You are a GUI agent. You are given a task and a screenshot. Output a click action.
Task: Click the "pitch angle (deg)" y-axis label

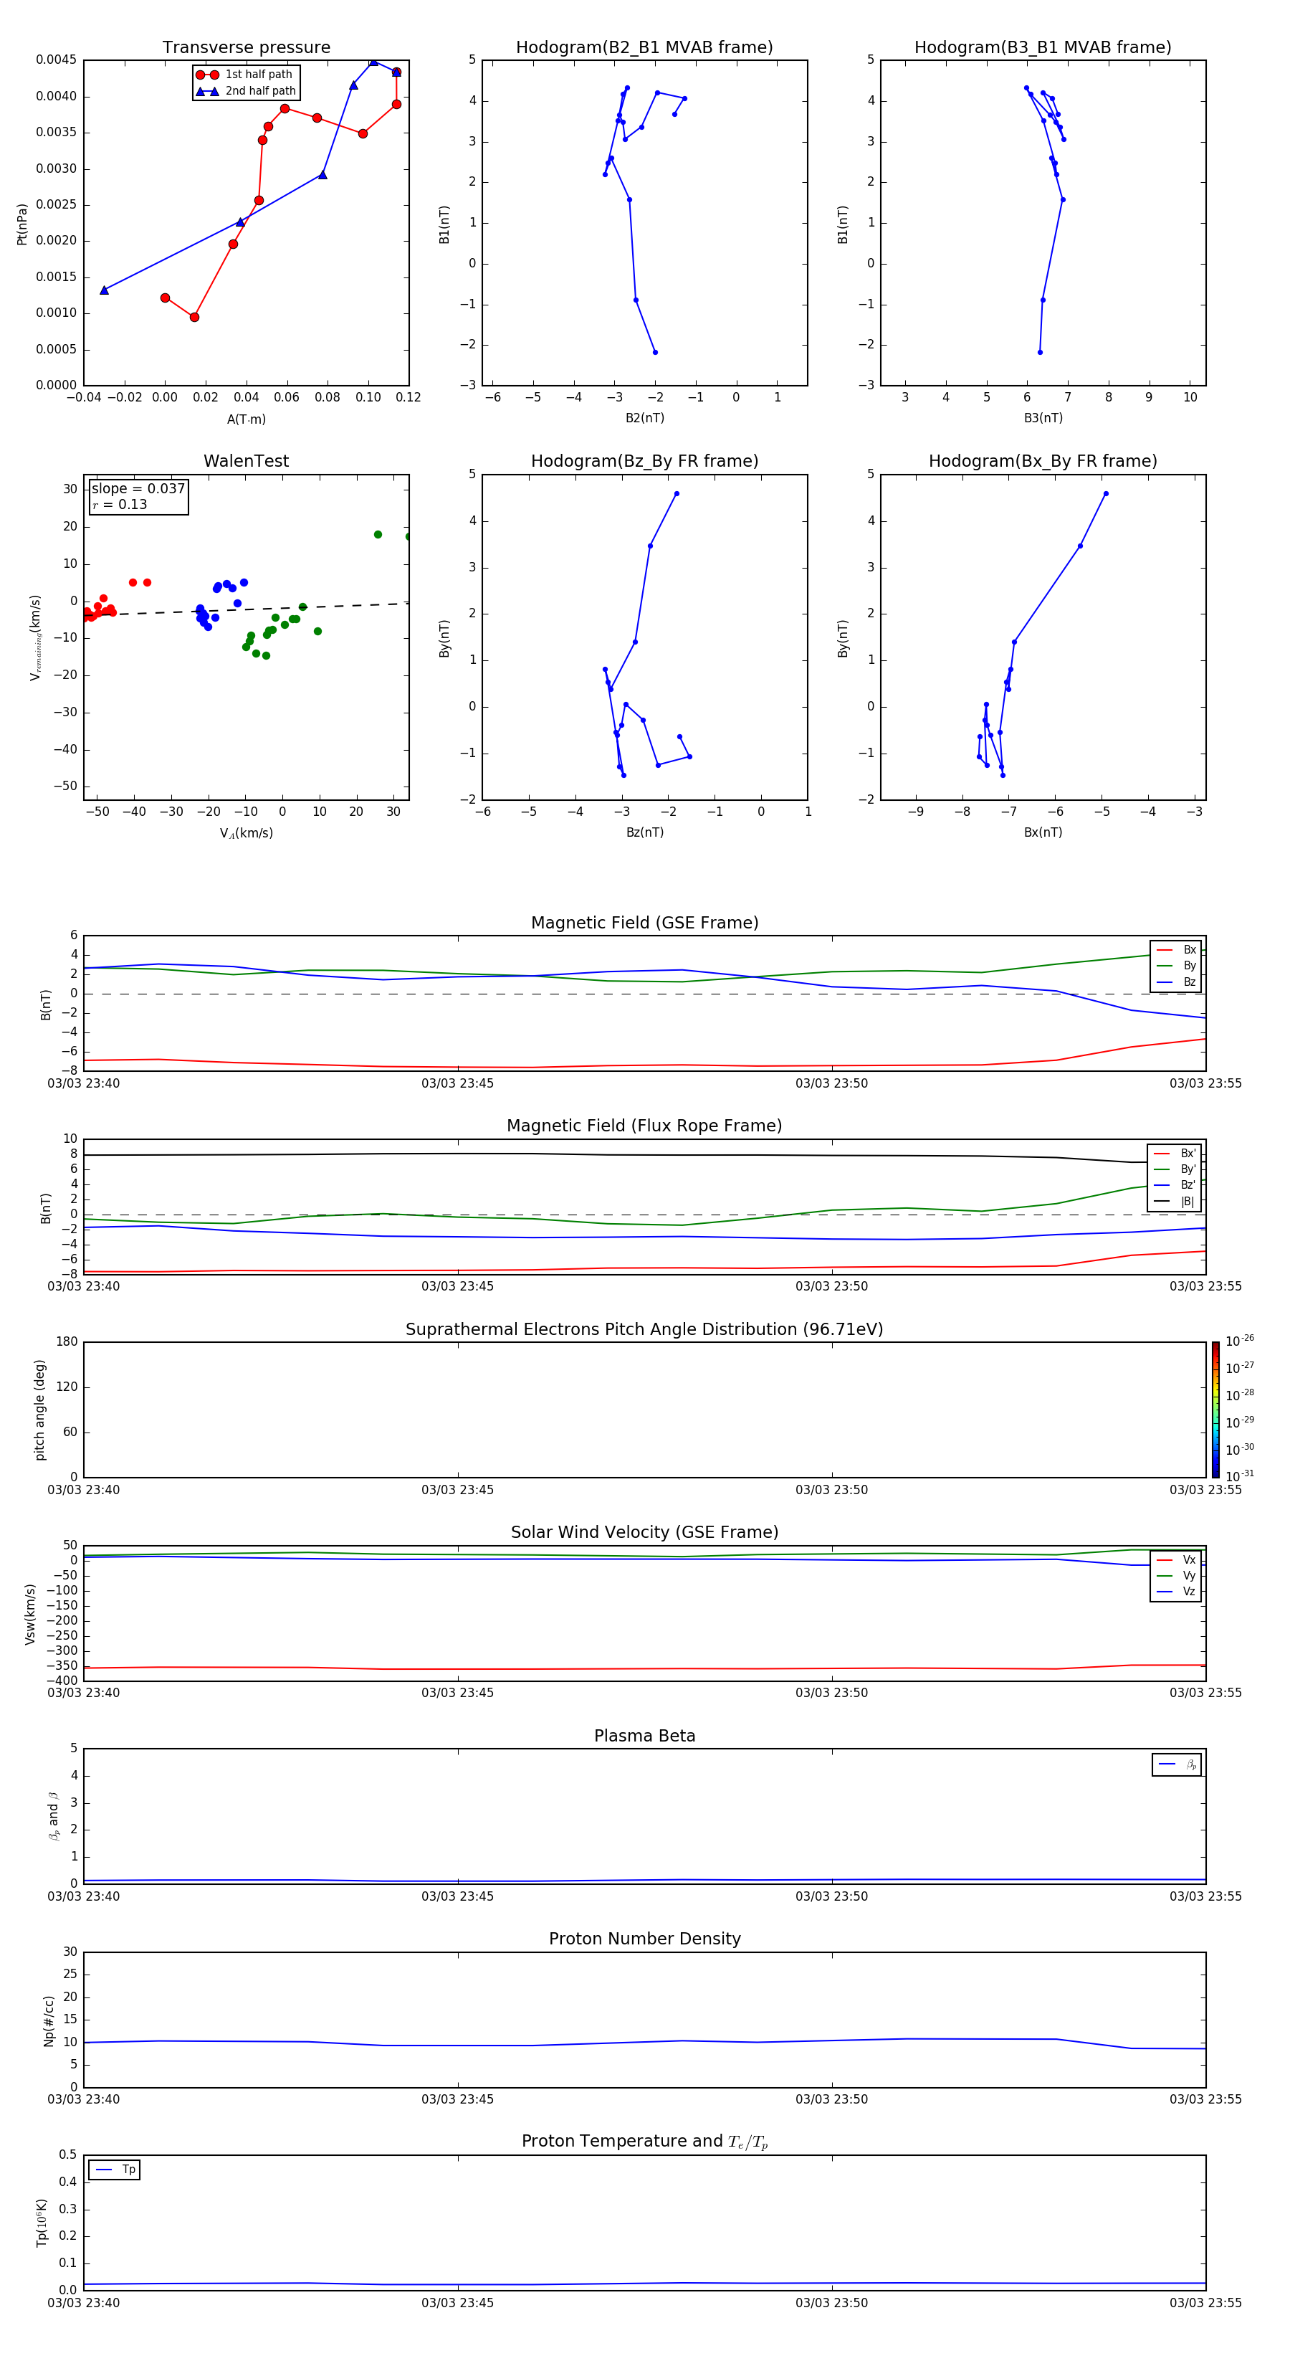pos(39,1410)
